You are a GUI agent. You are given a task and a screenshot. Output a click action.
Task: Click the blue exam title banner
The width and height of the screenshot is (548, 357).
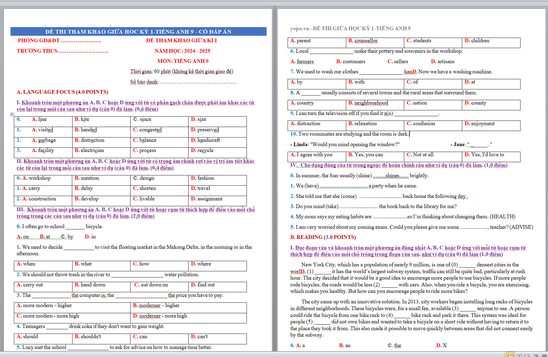coord(138,31)
